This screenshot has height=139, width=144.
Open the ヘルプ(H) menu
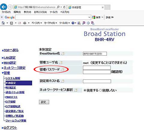click(65, 12)
